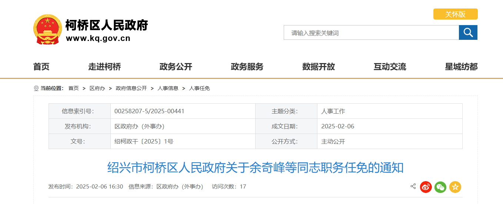Go to 政府信息公开 in the breadcrumb
The image size is (503, 204).
(131, 88)
